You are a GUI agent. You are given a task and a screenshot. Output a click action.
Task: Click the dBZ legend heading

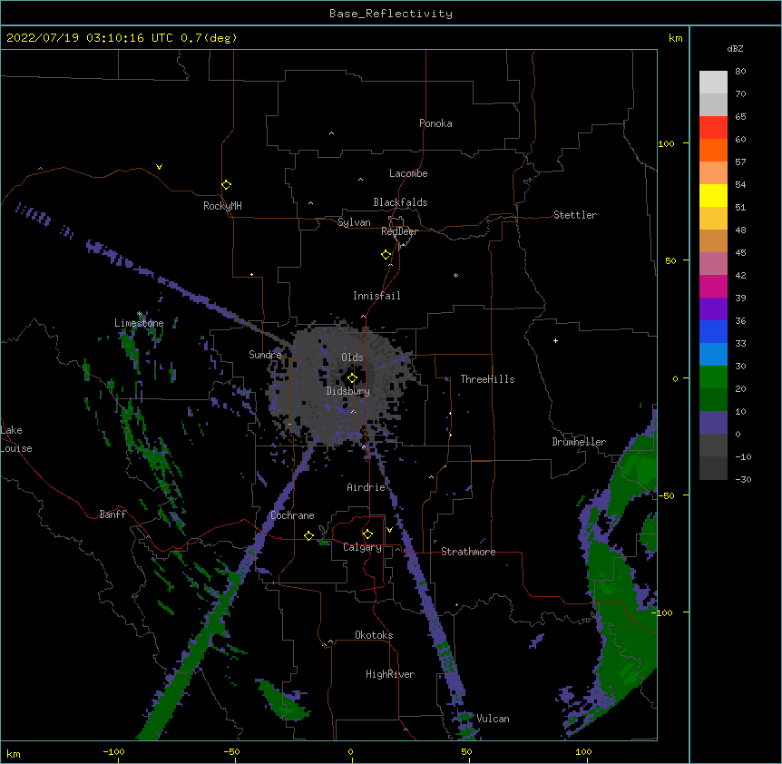(735, 49)
